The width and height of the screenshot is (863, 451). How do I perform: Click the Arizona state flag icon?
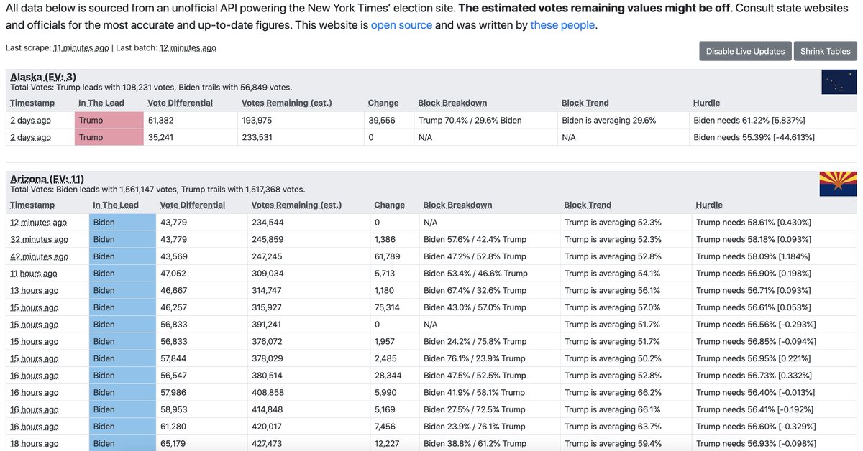click(x=839, y=184)
